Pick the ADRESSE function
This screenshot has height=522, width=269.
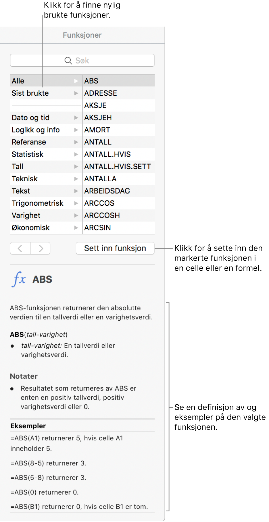pyautogui.click(x=101, y=93)
